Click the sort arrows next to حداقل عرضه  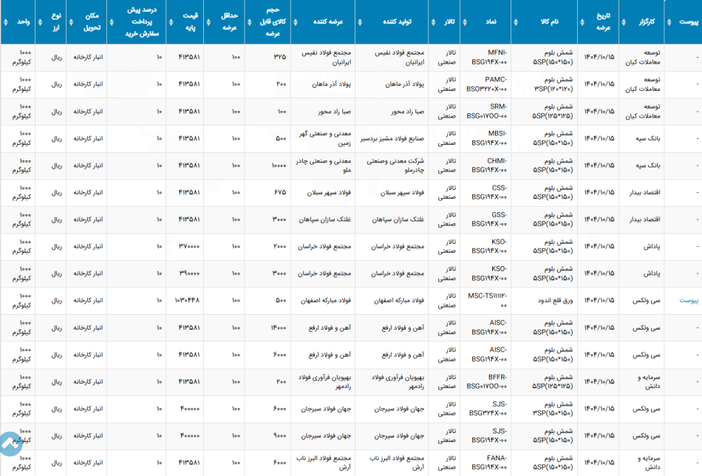click(208, 22)
